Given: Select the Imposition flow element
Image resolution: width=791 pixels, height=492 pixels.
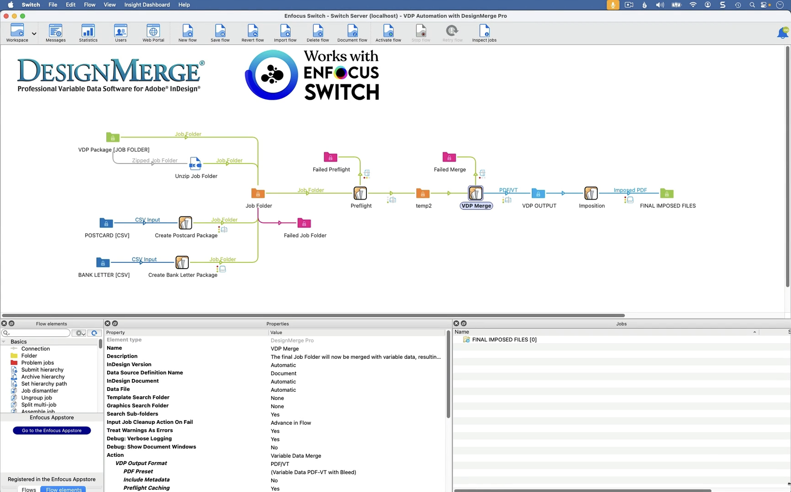Looking at the screenshot, I should (x=591, y=193).
